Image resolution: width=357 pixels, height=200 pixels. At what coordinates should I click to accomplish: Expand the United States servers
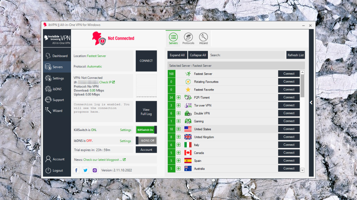(178, 129)
